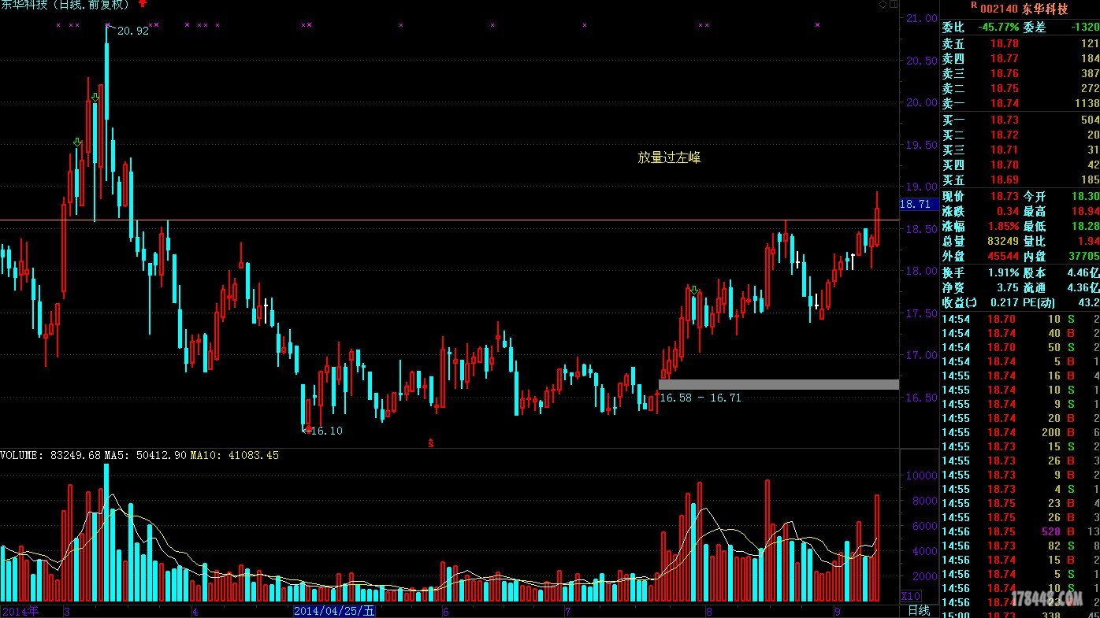Viewport: 1100px width, 618px height.
Task: Click green down-arrow marker on August candle
Action: (x=694, y=291)
